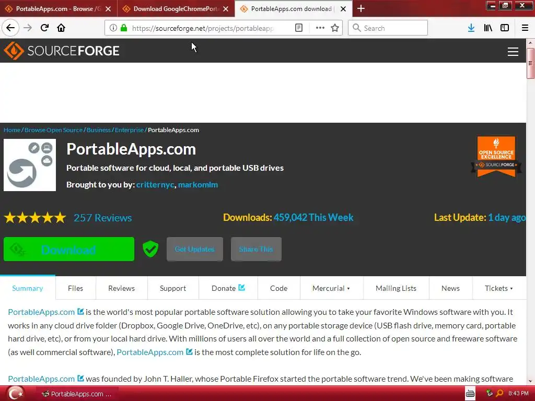
Task: Click the Home breadcrumb link
Action: point(12,130)
